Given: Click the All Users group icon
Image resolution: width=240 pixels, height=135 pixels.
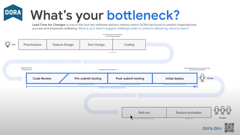Looking at the screenshot, I should click(223, 111).
